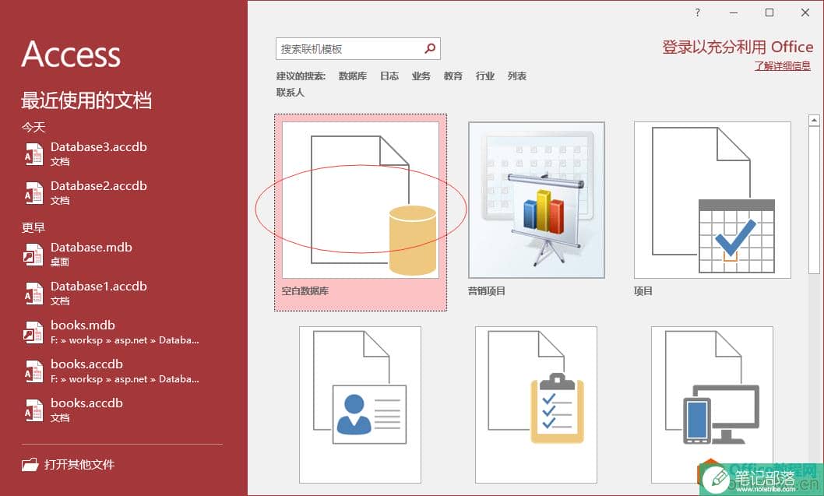Select the 空白数据库 blank database template
Image resolution: width=824 pixels, height=496 pixels.
click(361, 213)
